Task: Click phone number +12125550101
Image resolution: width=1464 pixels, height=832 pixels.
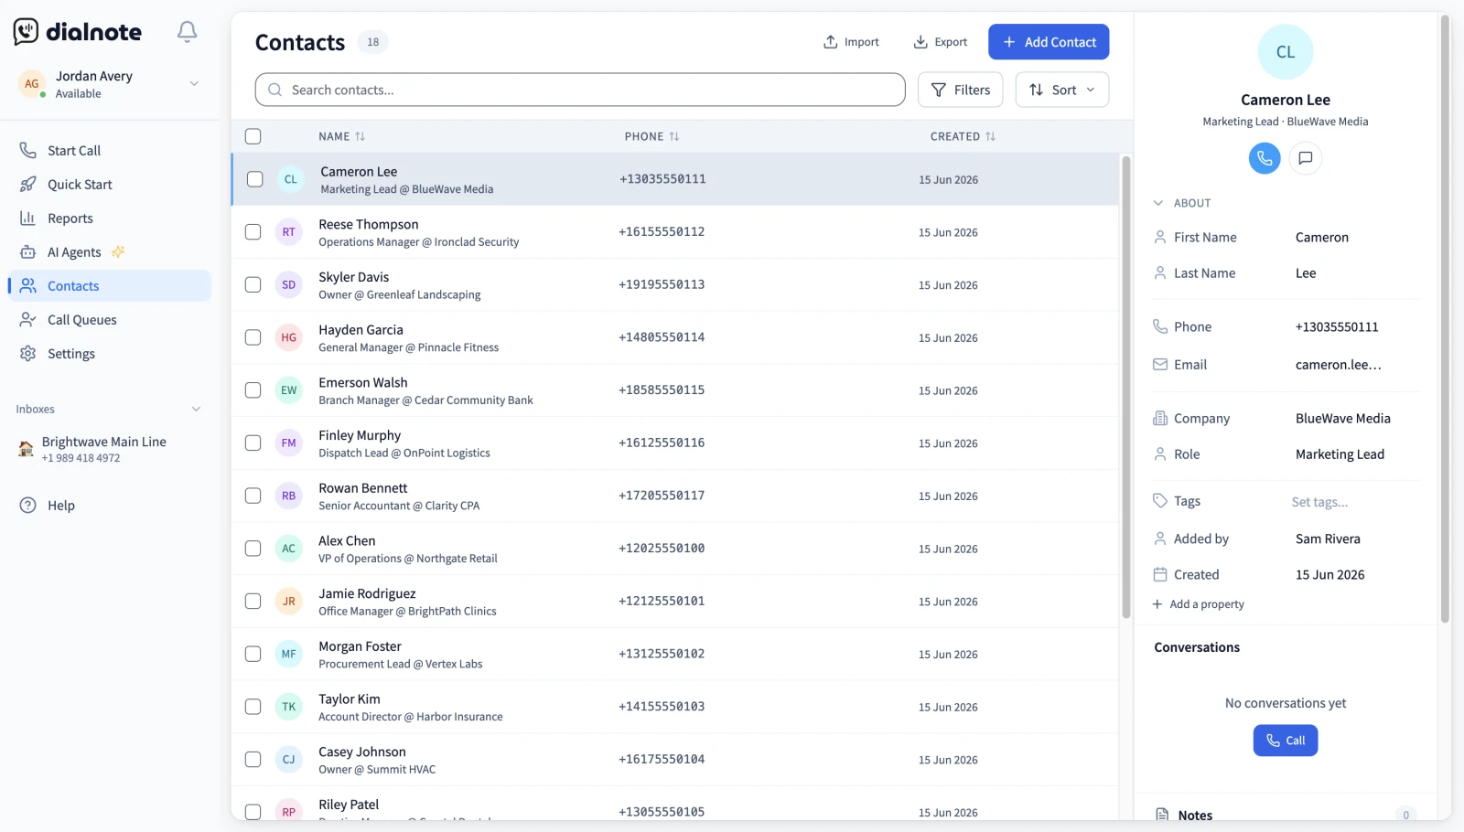Action: [662, 601]
